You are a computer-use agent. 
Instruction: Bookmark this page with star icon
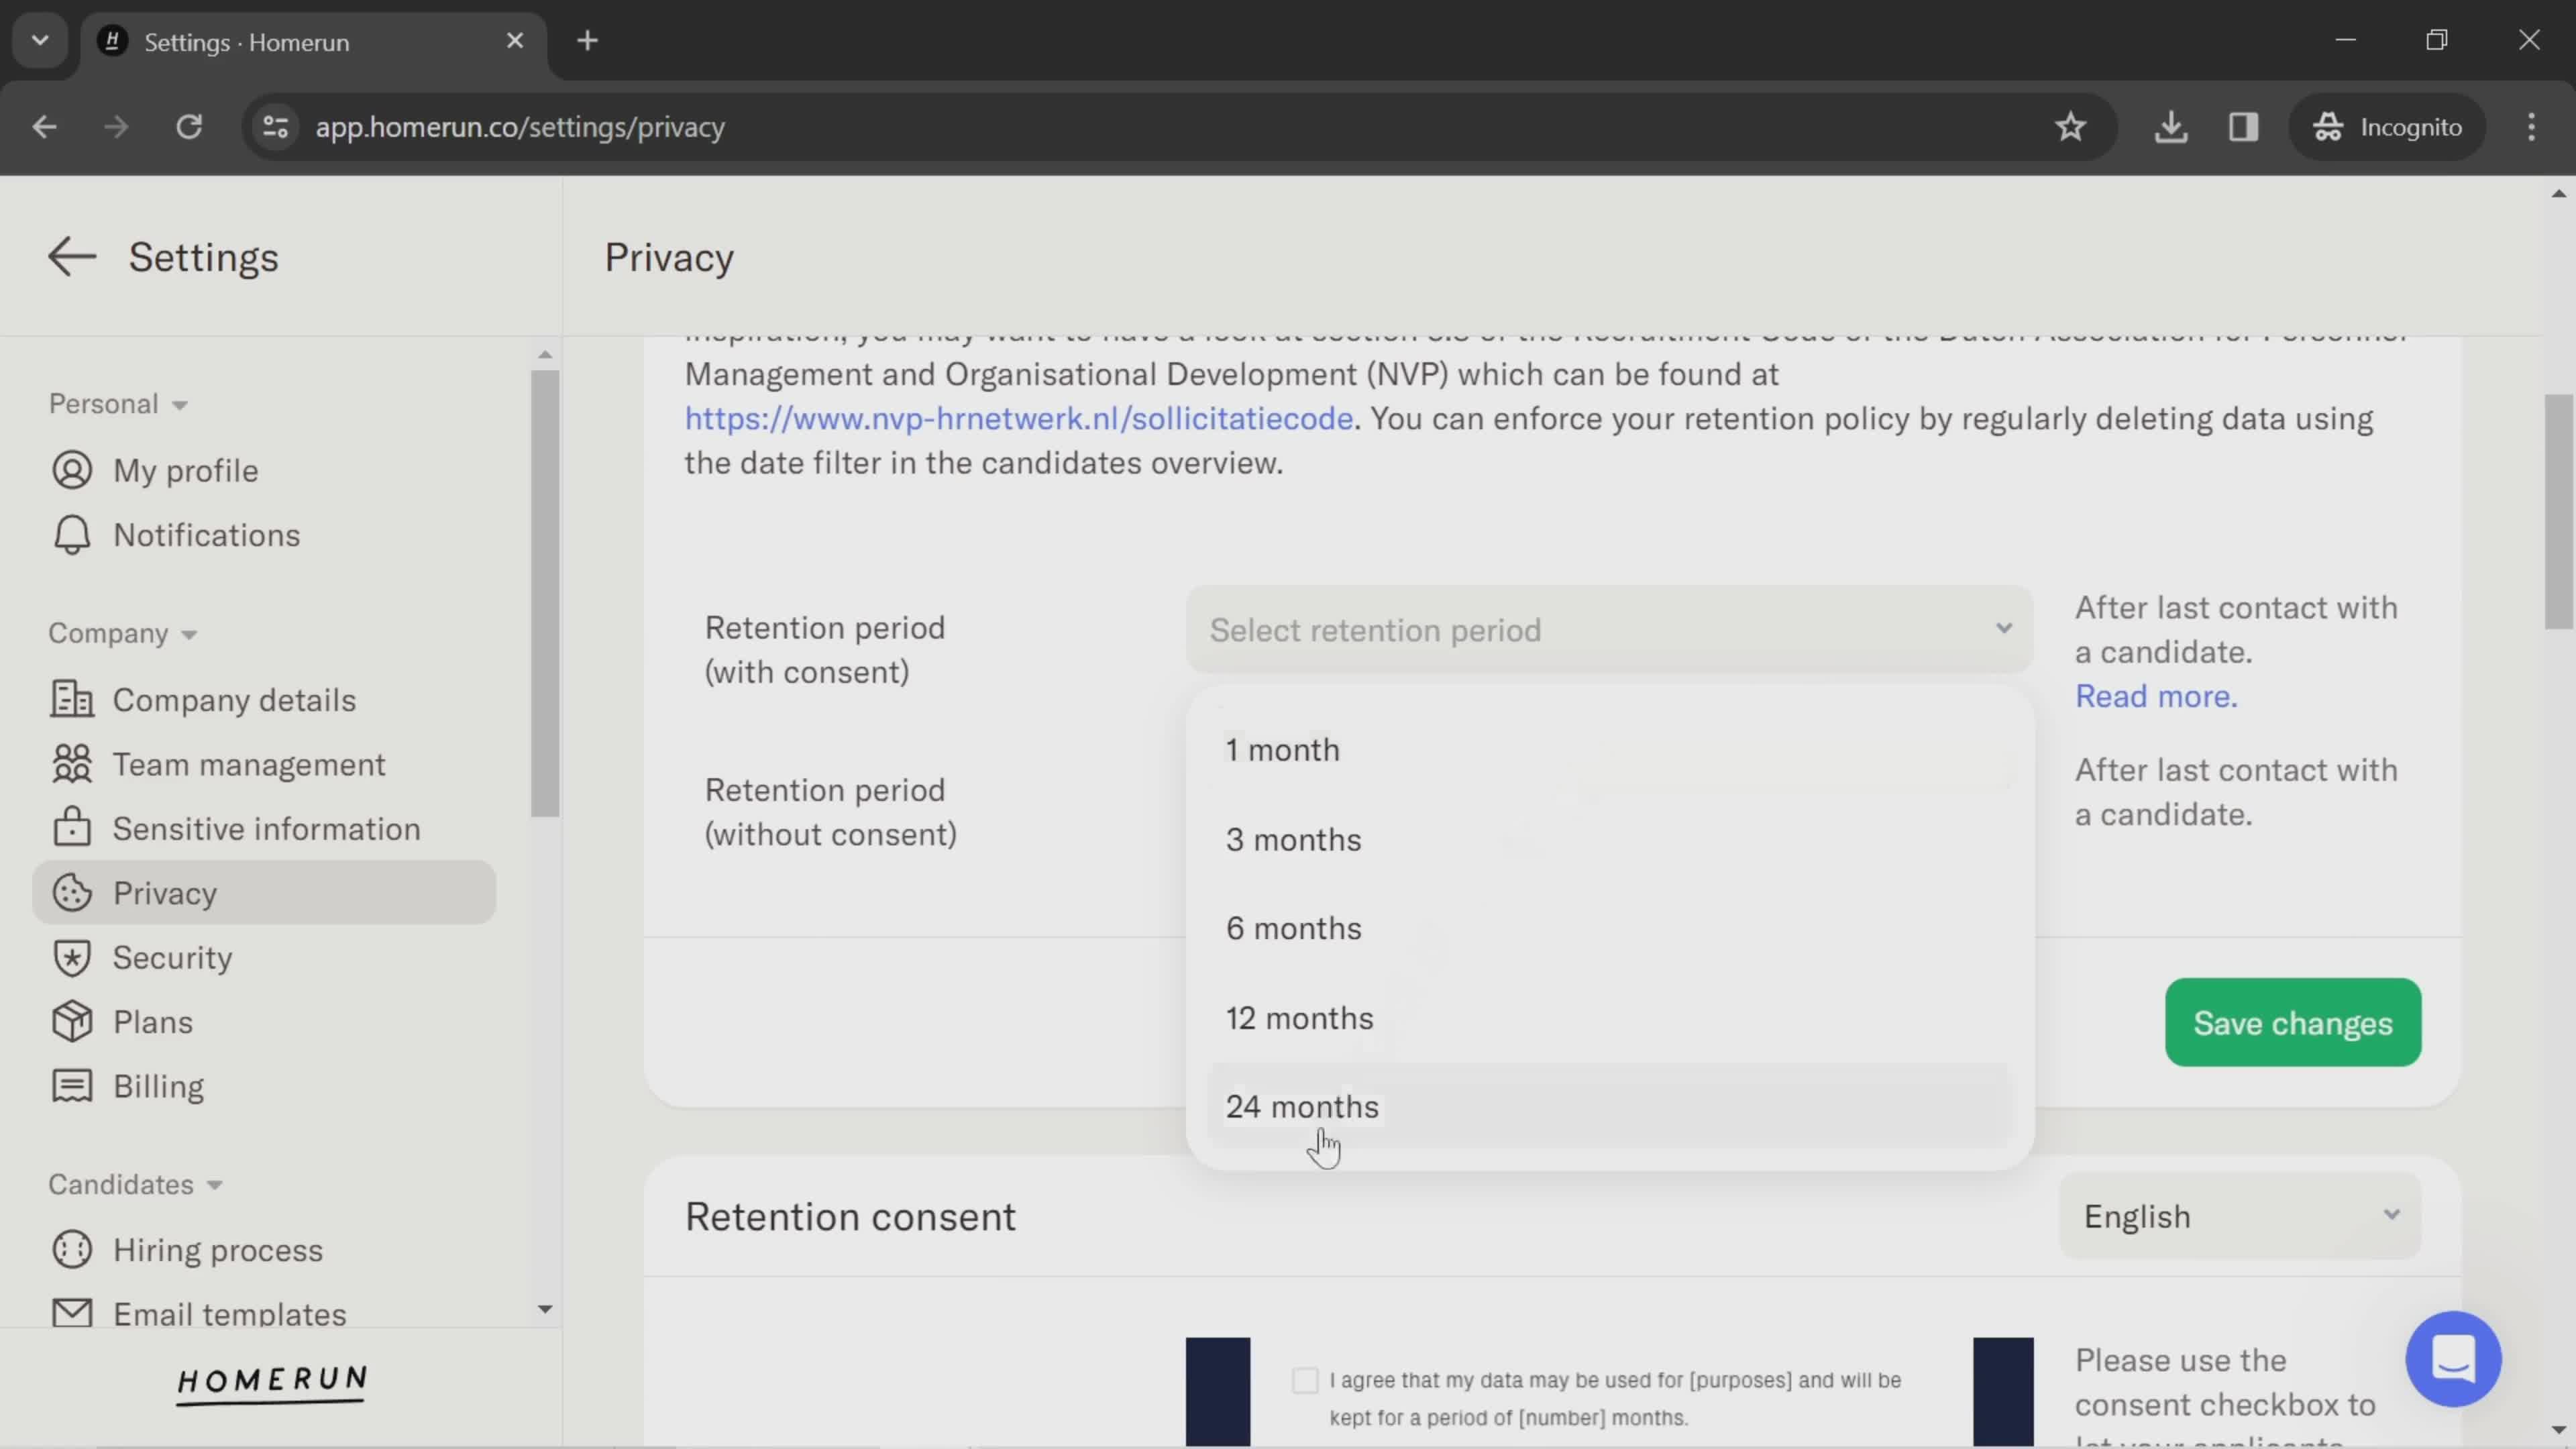pos(2070,127)
